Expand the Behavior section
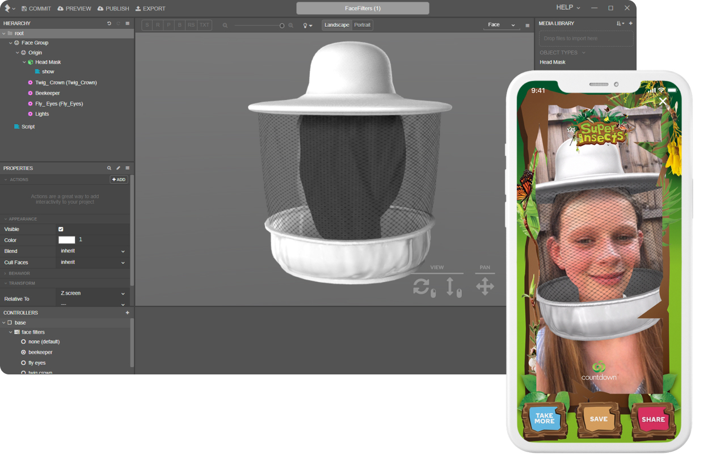The width and height of the screenshot is (716, 472). (x=19, y=273)
